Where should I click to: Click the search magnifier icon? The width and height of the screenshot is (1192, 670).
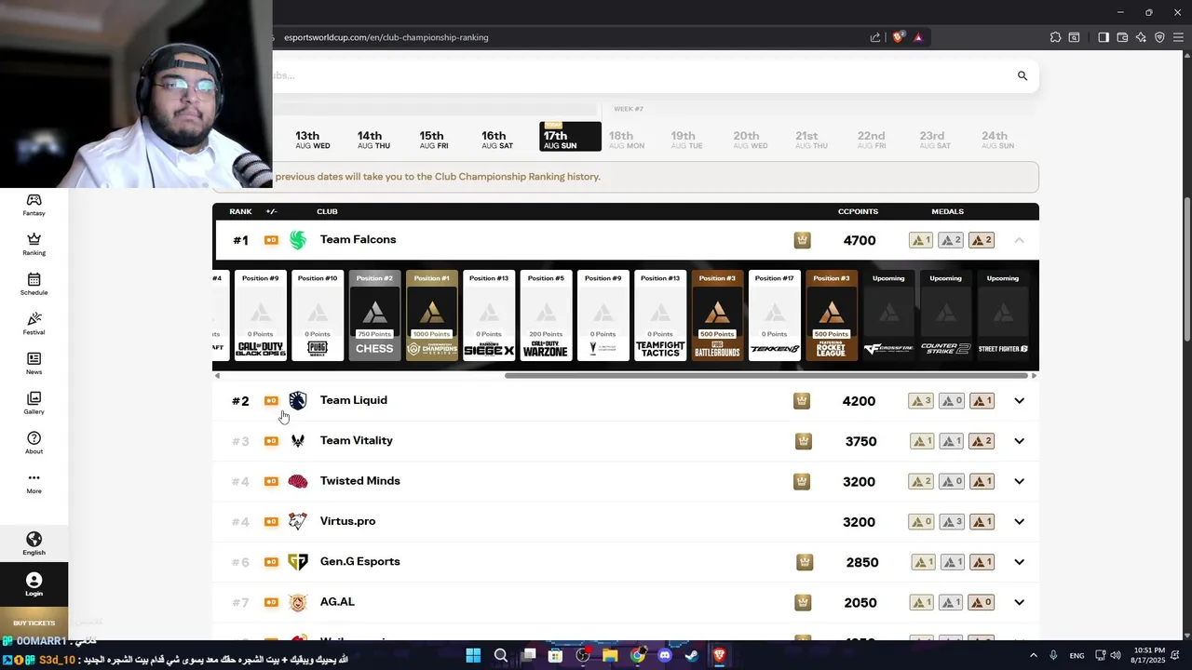click(1023, 75)
